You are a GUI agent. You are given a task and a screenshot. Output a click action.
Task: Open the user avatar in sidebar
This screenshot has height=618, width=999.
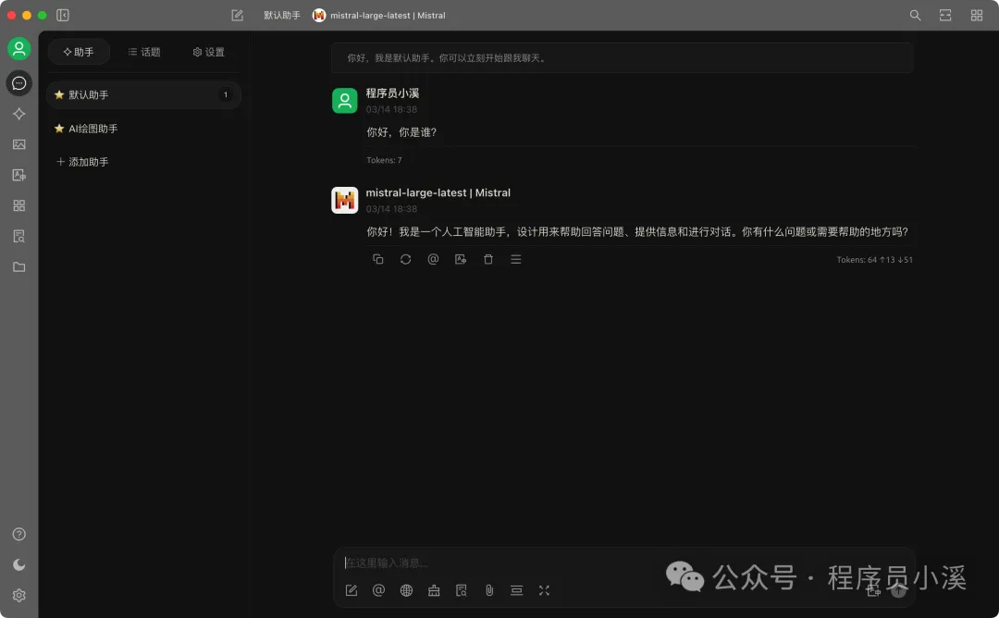click(19, 48)
